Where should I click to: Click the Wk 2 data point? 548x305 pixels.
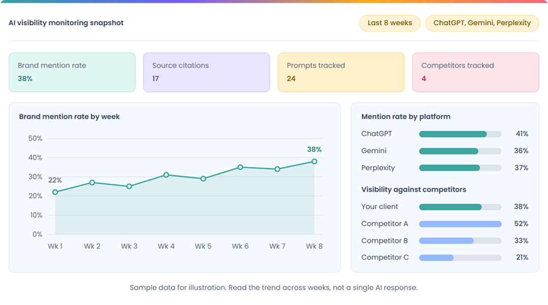tap(92, 182)
